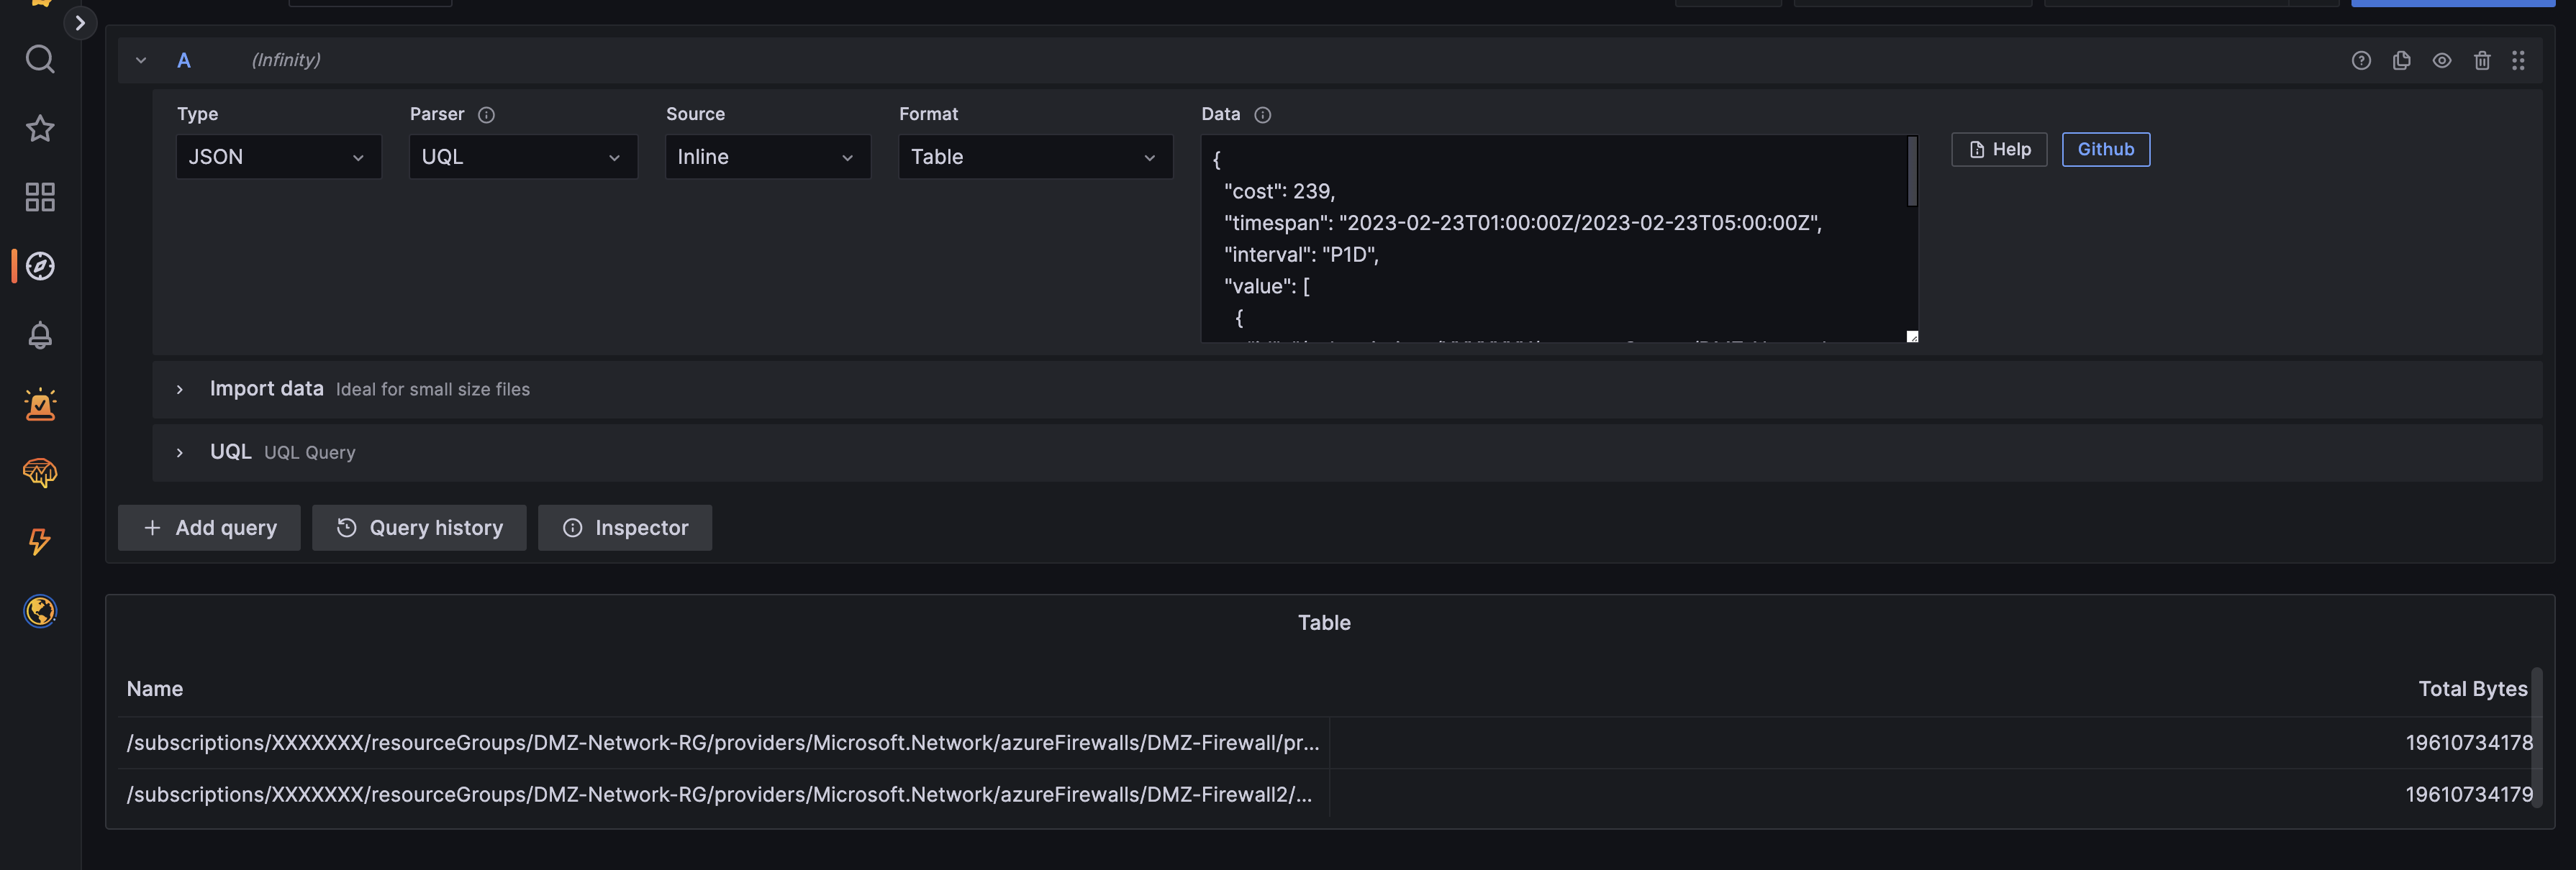Disable query A with the eye toggle
The width and height of the screenshot is (2576, 870).
2442,60
